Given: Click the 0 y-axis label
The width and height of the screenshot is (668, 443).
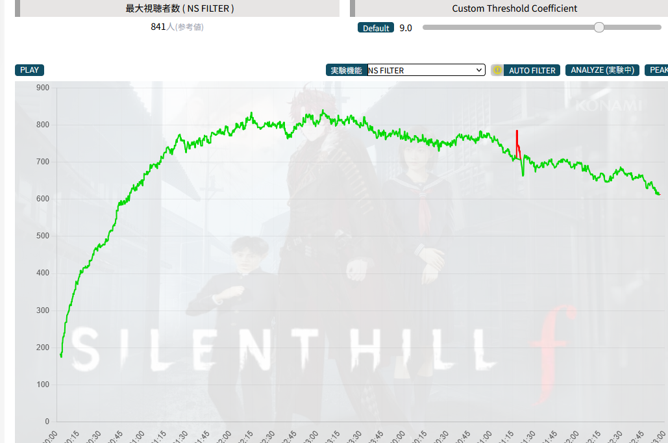Looking at the screenshot, I should point(47,422).
